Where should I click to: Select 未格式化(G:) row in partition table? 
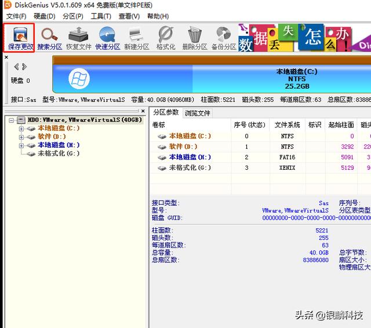coord(260,167)
